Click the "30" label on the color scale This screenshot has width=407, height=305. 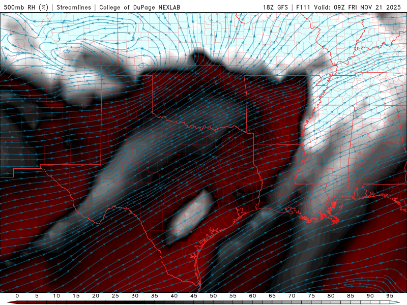click(135, 296)
